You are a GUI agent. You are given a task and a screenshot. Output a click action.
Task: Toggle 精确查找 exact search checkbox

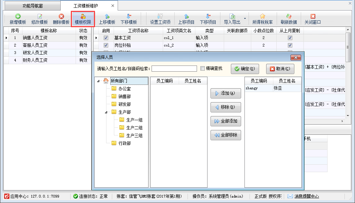203,69
